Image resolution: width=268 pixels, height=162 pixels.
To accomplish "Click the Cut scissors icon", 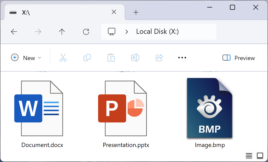I will coord(63,58).
